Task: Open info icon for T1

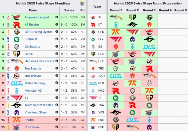Action: 57,98
